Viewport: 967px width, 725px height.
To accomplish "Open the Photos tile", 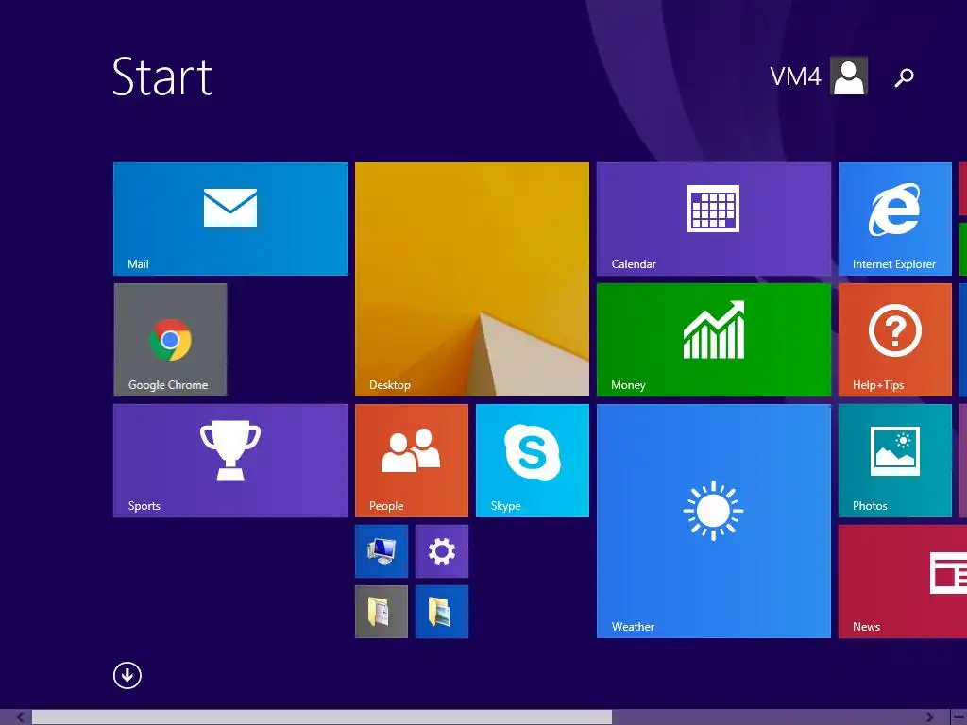I will point(895,461).
